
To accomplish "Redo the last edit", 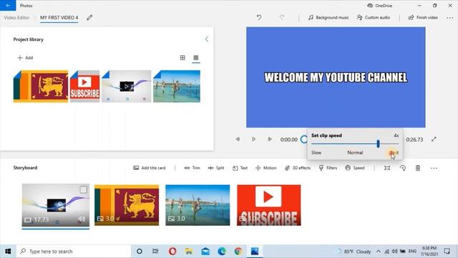I will (281, 17).
